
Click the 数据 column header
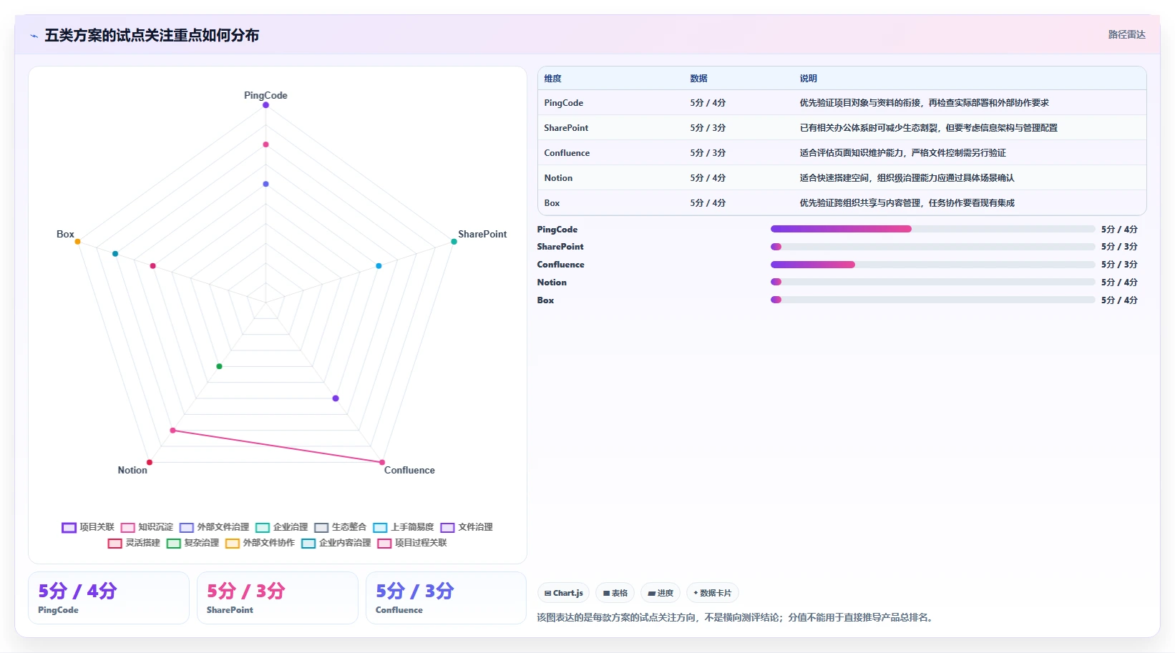pos(698,79)
